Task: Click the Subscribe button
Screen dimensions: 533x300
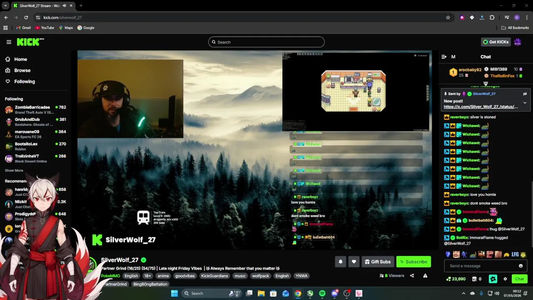Action: [413, 262]
